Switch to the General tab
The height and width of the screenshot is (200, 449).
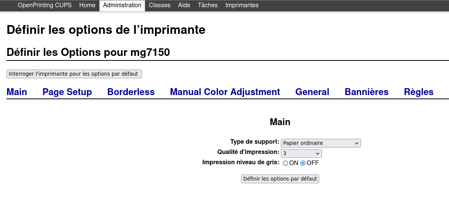[x=312, y=92]
